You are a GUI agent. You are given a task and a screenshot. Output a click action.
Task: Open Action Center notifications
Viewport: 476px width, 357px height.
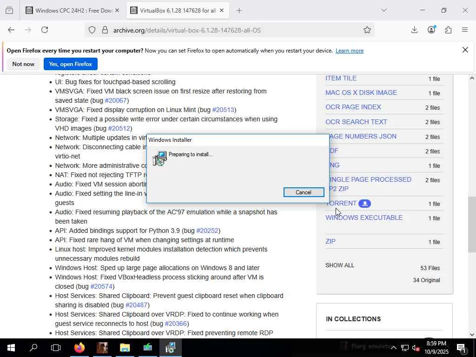point(461,348)
